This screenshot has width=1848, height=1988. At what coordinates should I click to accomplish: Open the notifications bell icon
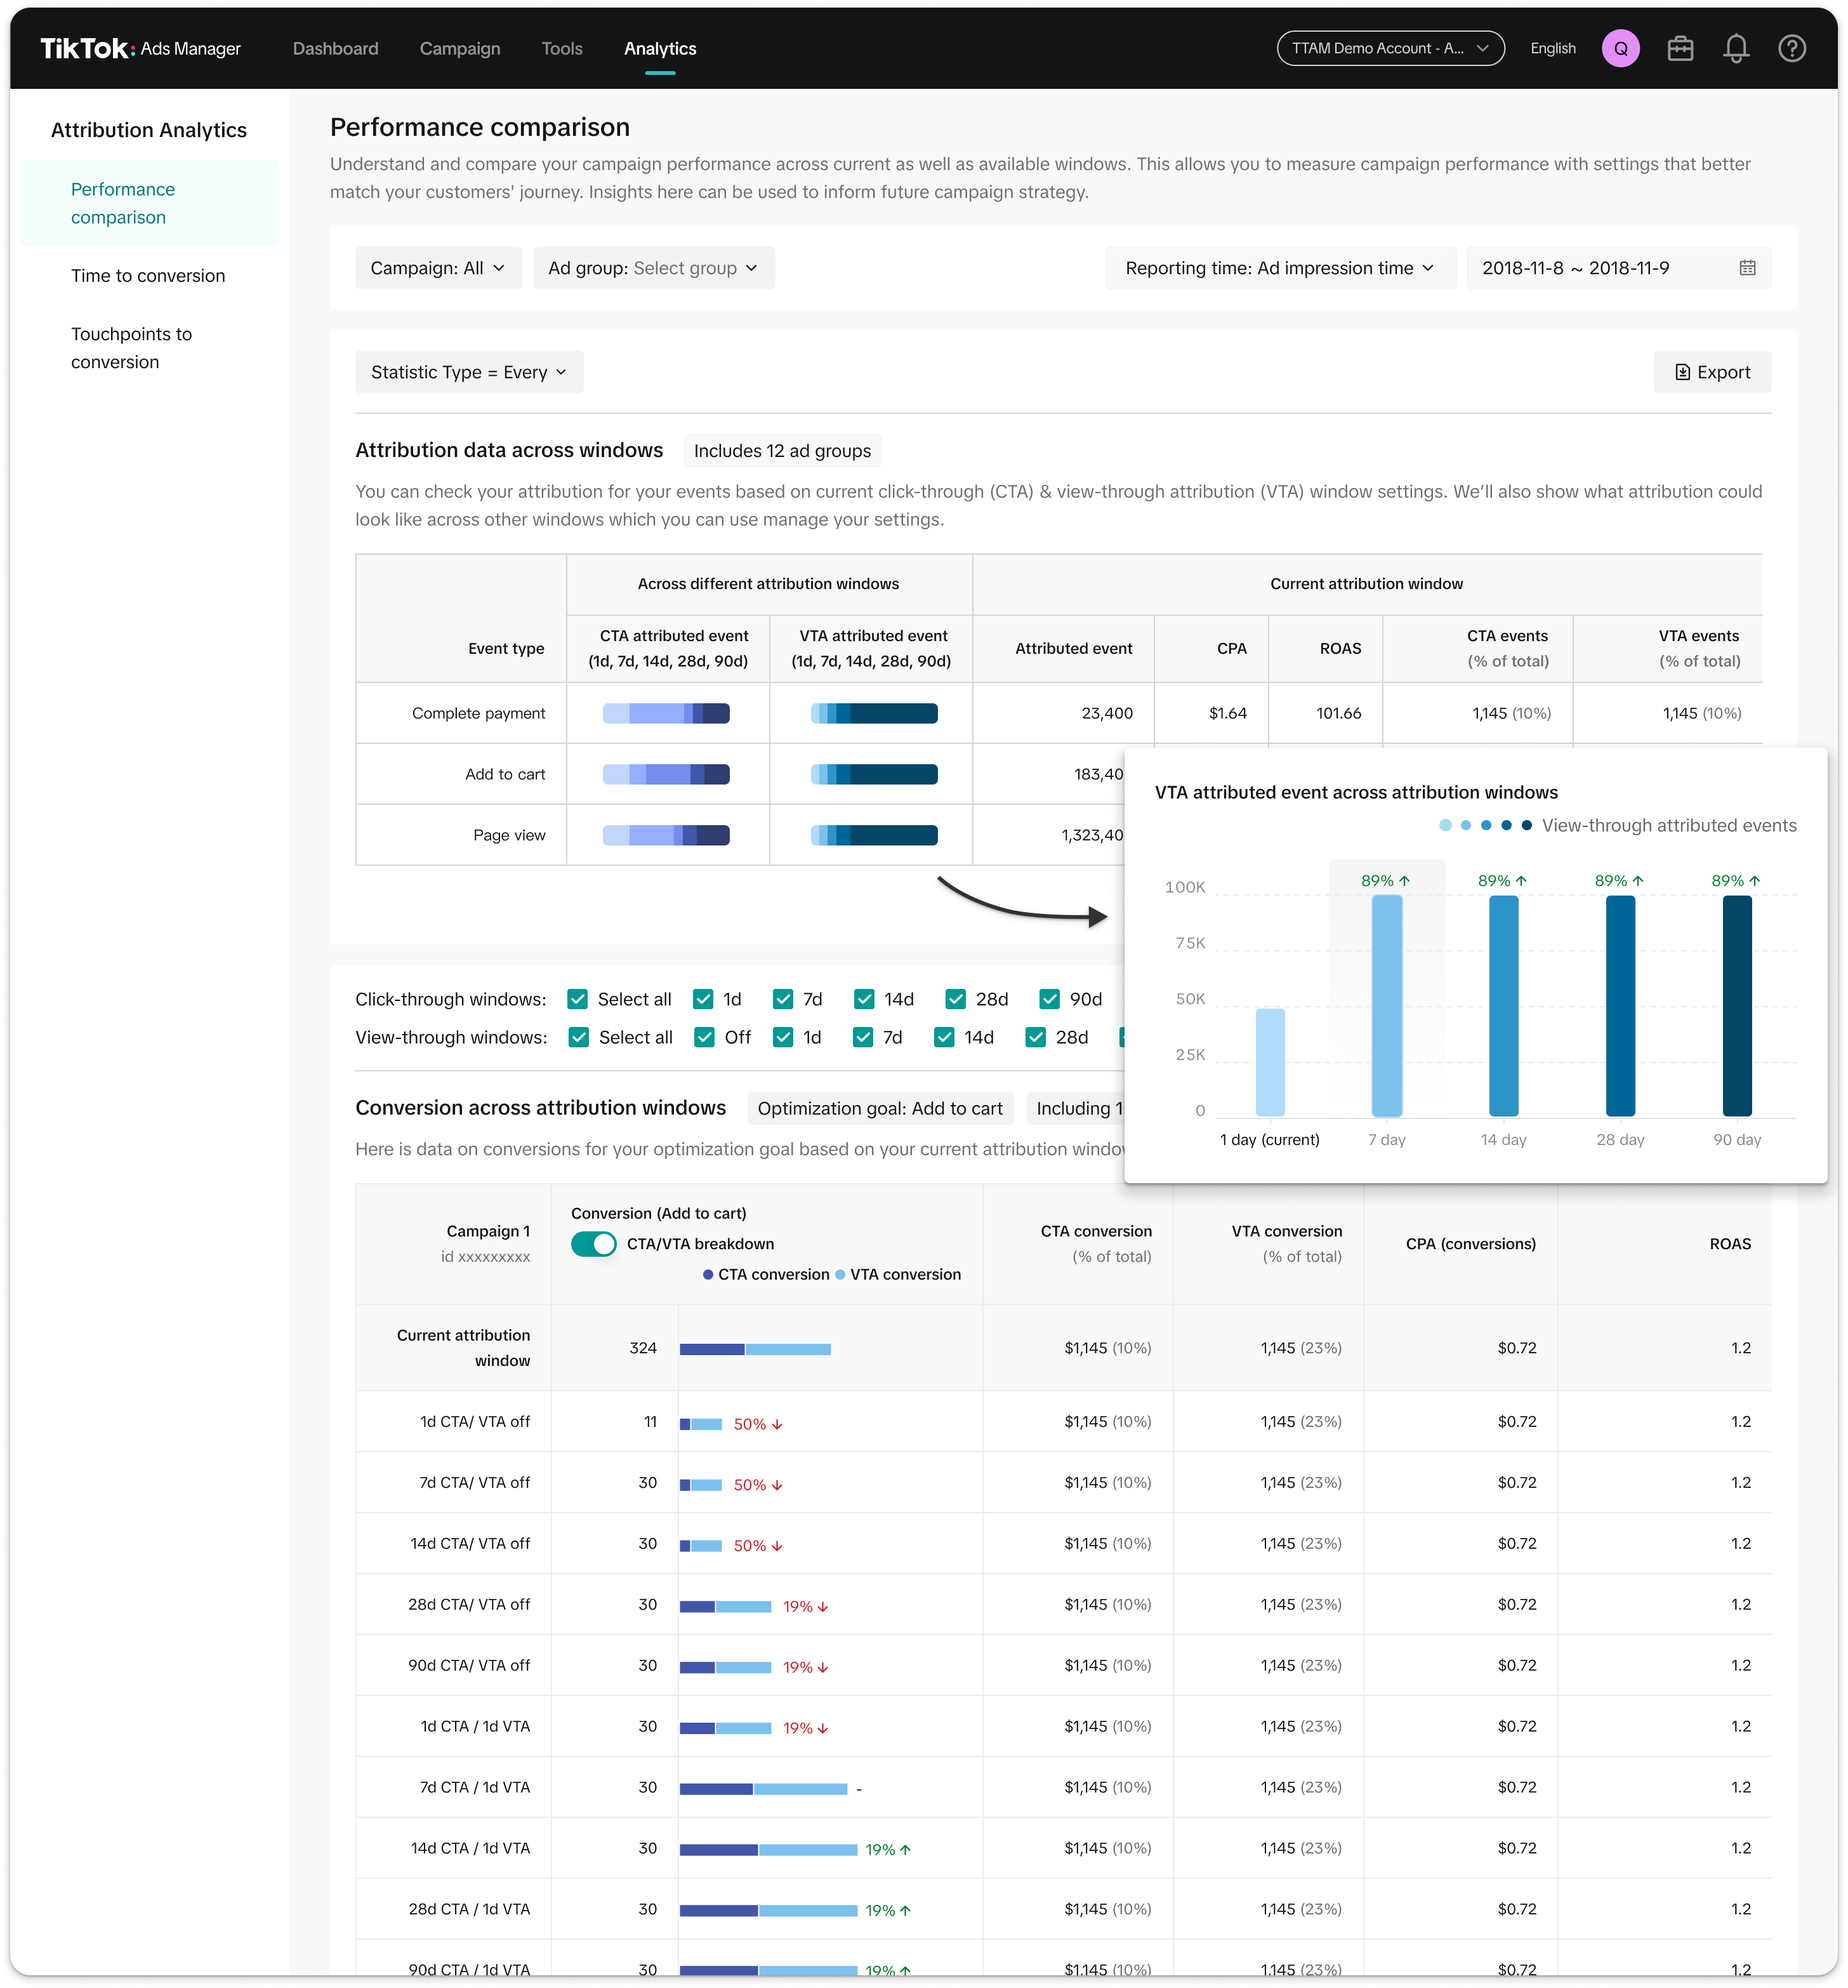[x=1736, y=48]
